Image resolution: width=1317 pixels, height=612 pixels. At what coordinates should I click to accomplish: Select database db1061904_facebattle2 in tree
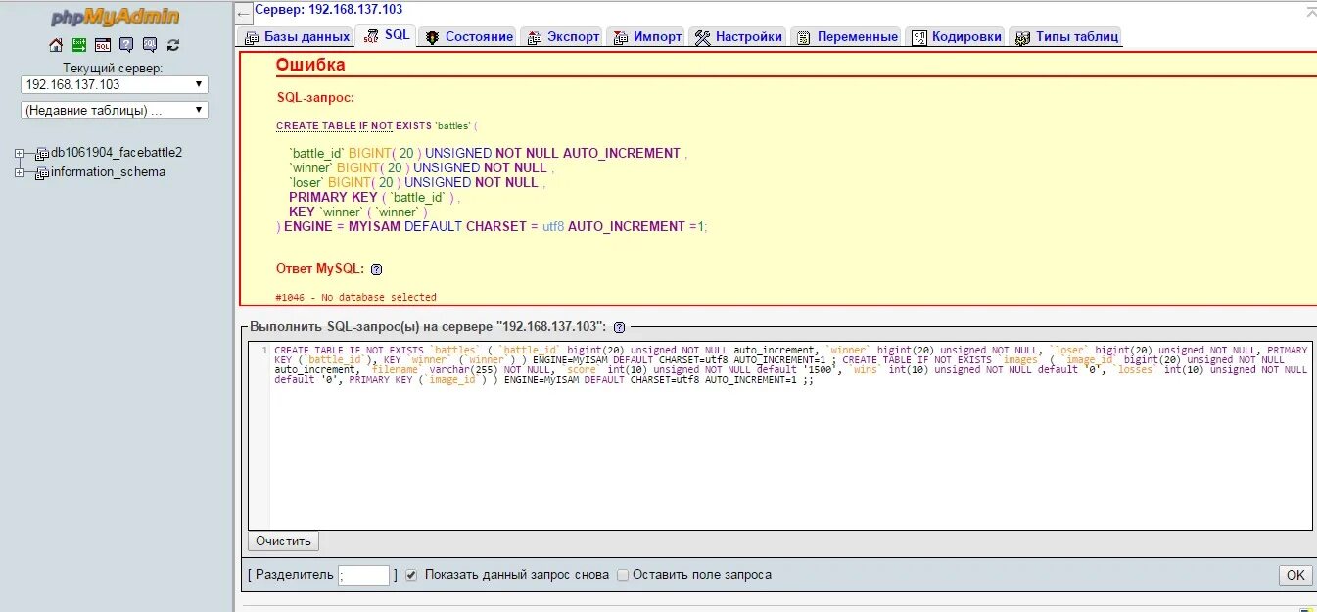pyautogui.click(x=117, y=153)
